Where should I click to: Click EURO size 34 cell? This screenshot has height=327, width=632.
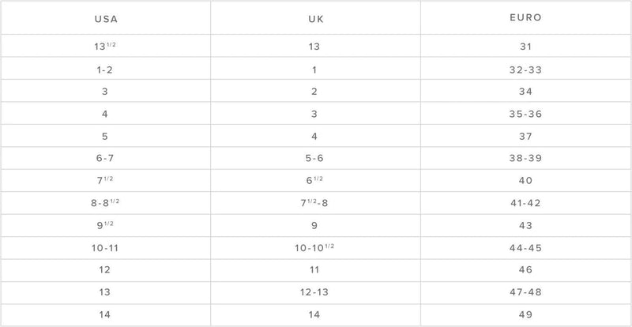click(525, 92)
